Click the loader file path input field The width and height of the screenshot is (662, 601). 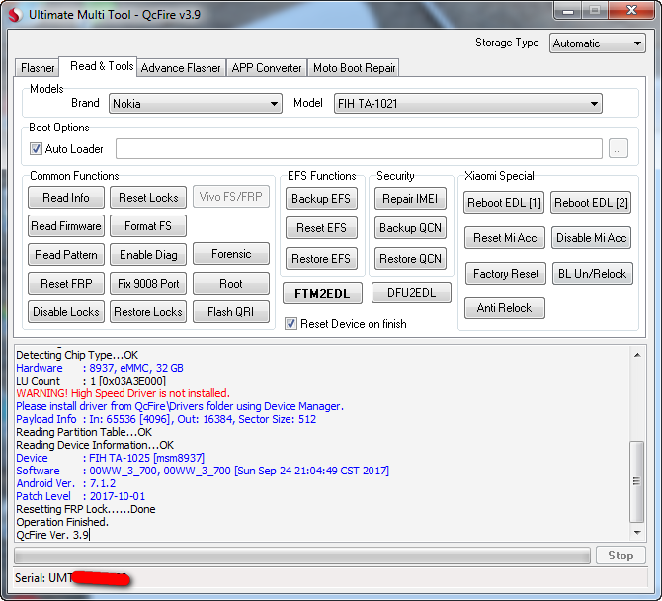coord(359,148)
